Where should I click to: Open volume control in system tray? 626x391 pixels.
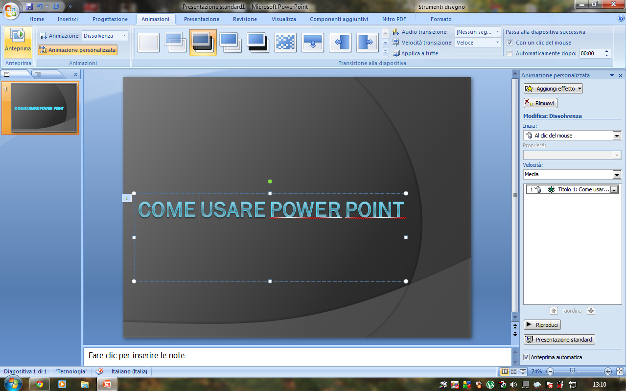(x=513, y=385)
